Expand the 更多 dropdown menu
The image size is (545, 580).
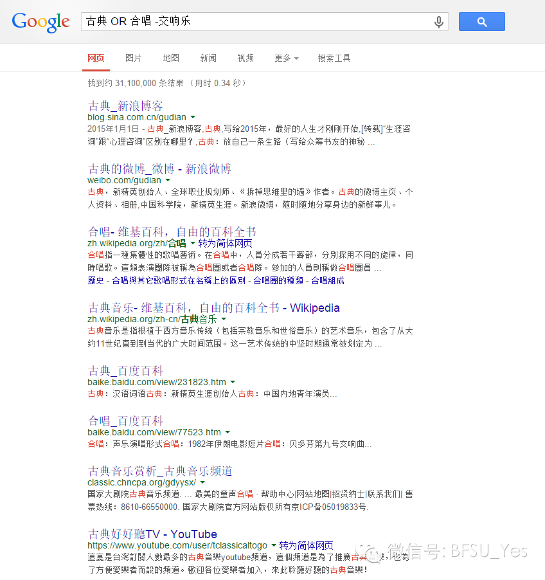click(286, 58)
